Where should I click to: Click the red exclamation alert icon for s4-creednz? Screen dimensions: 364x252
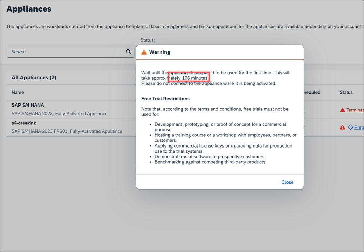tap(342, 127)
